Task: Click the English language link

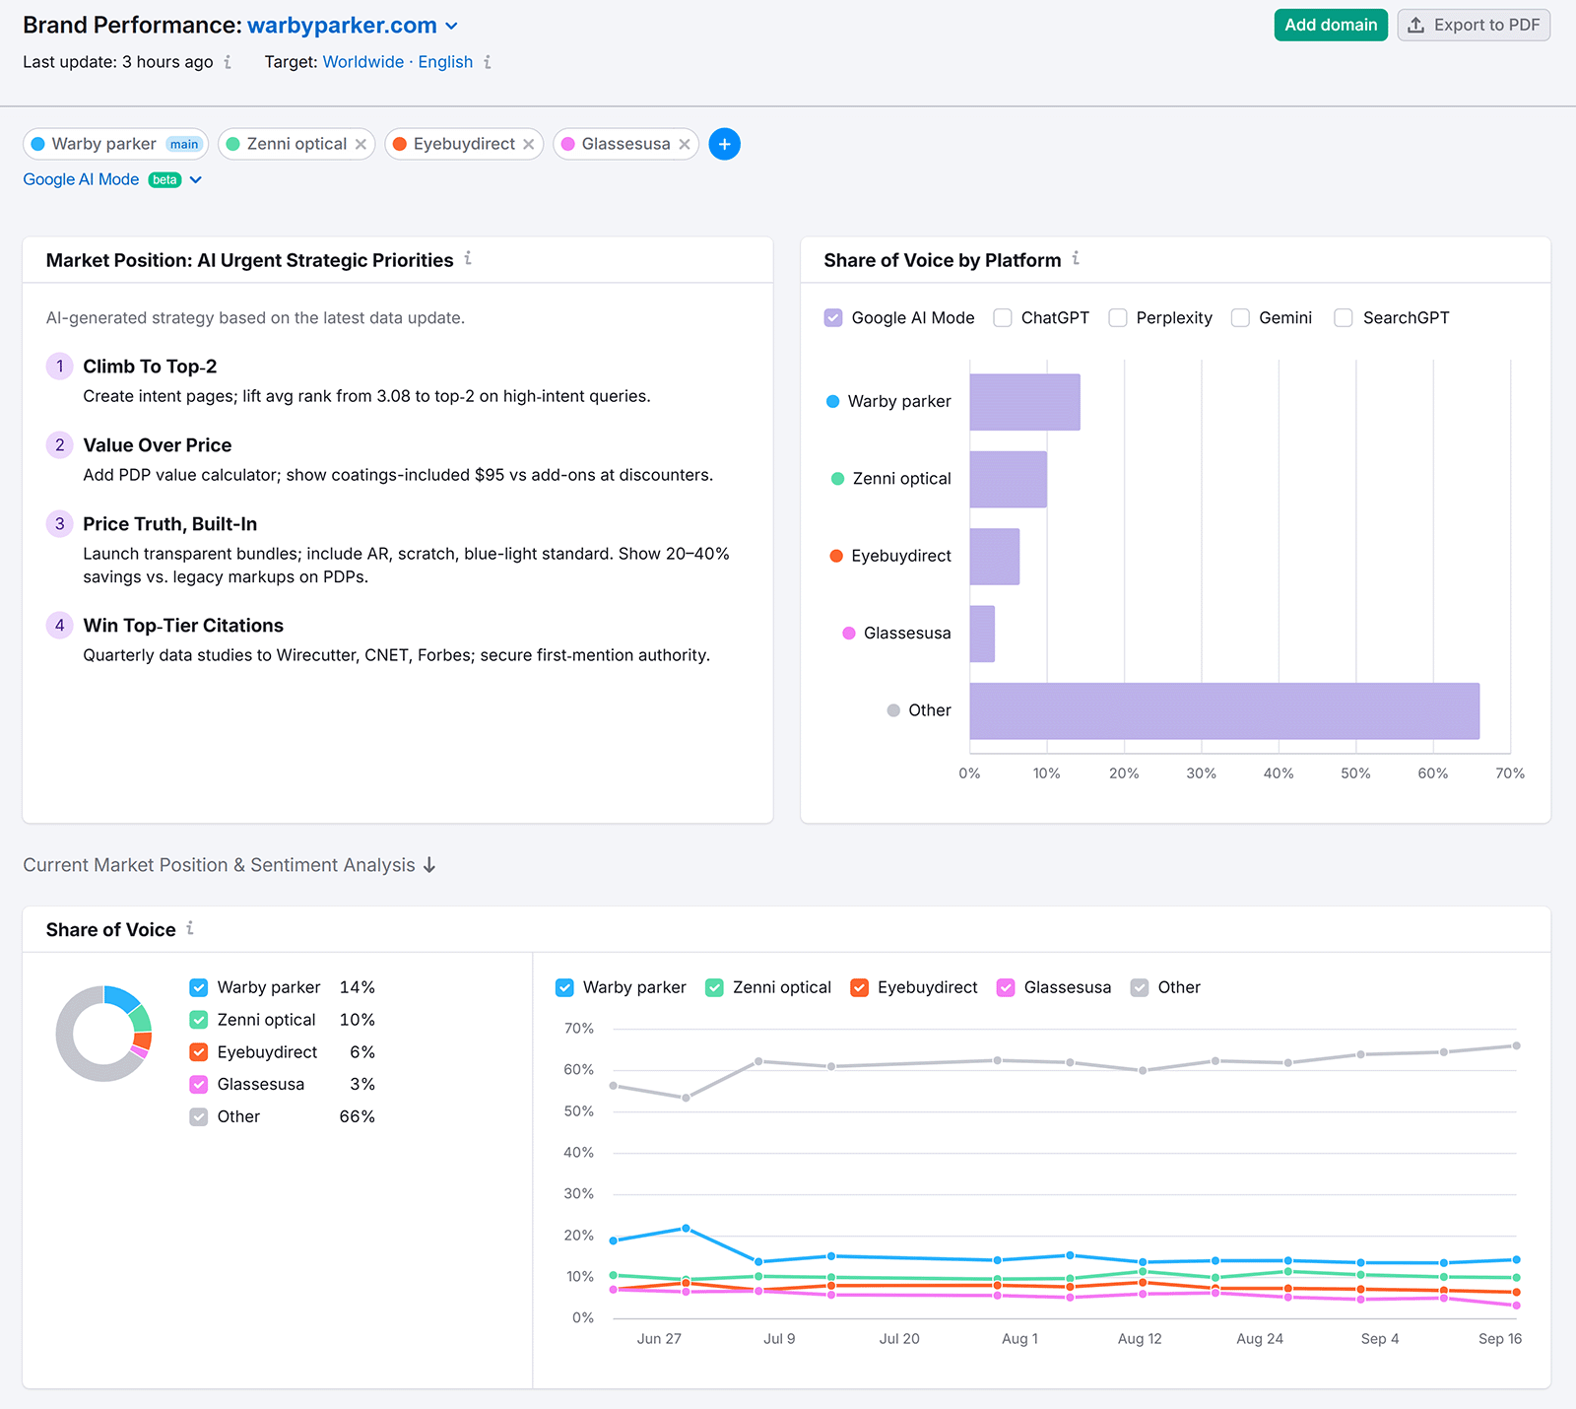Action: point(445,62)
